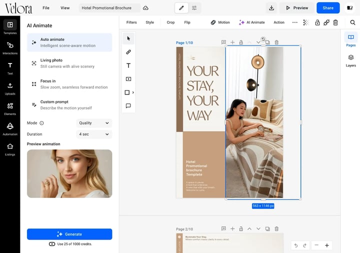
Task: Toggle the panel view icon at top right
Action: tap(349, 8)
